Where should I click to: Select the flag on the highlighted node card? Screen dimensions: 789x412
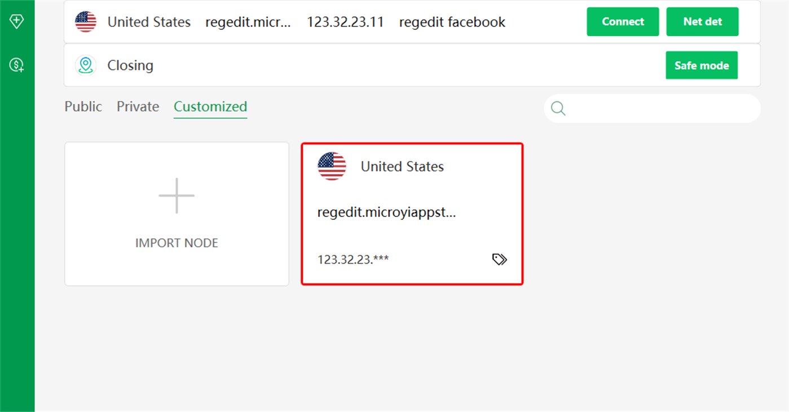coord(332,165)
